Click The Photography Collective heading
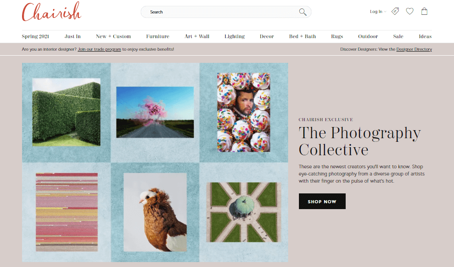Screen dimensions: 454x267 [x=359, y=141]
